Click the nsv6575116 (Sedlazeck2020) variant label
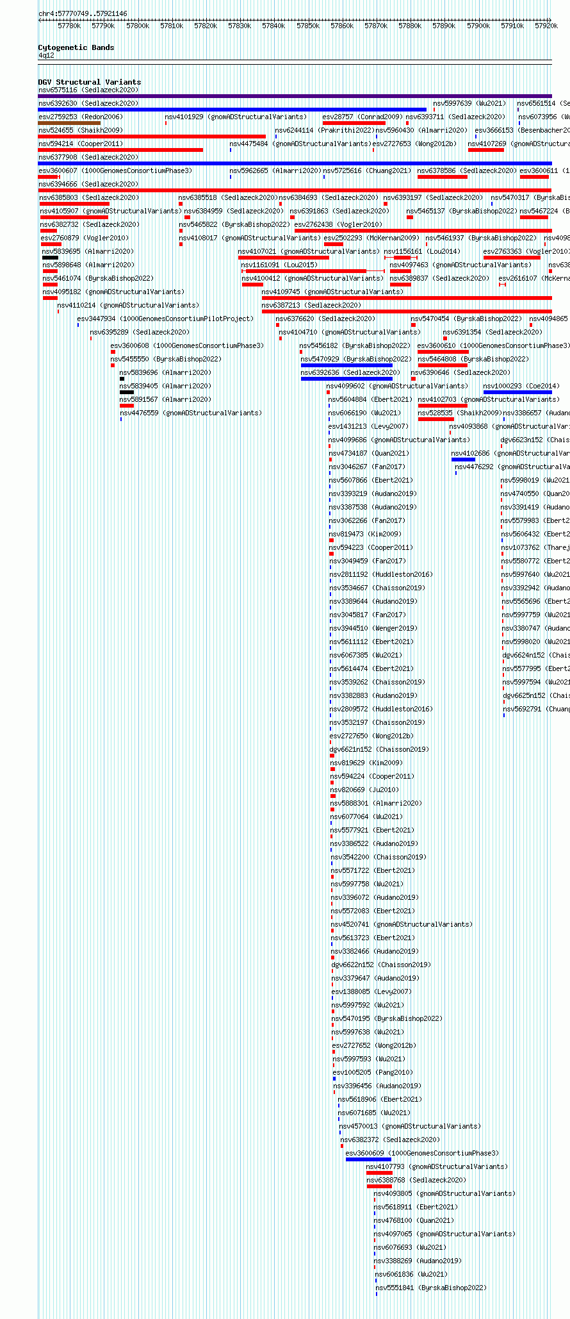This screenshot has height=1319, width=570. pyautogui.click(x=88, y=90)
